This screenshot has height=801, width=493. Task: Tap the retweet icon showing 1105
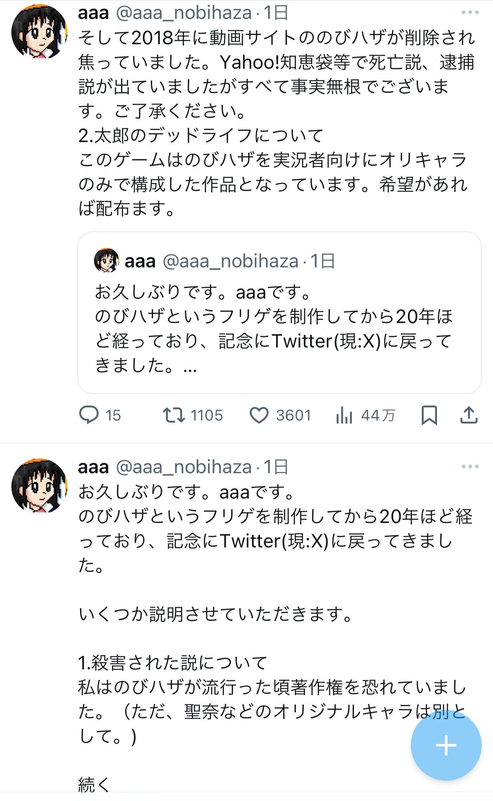(x=174, y=415)
